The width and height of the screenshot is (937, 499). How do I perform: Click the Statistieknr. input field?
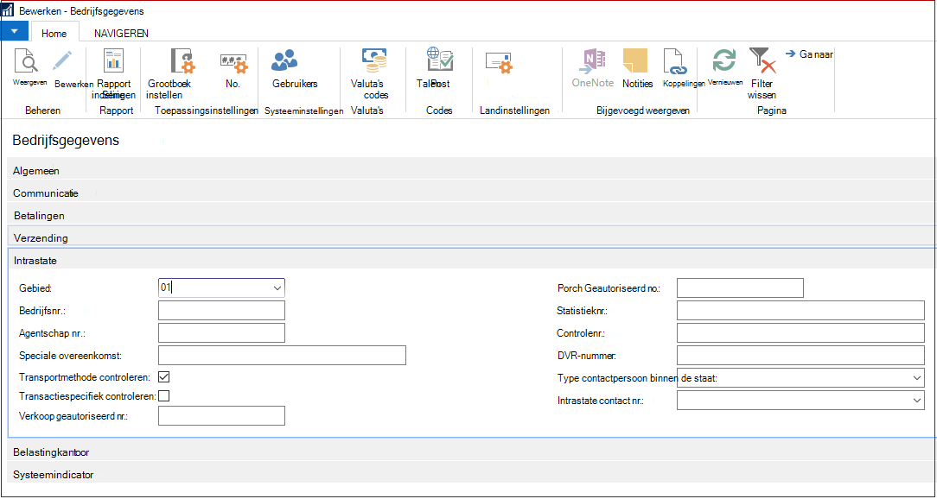click(x=800, y=311)
